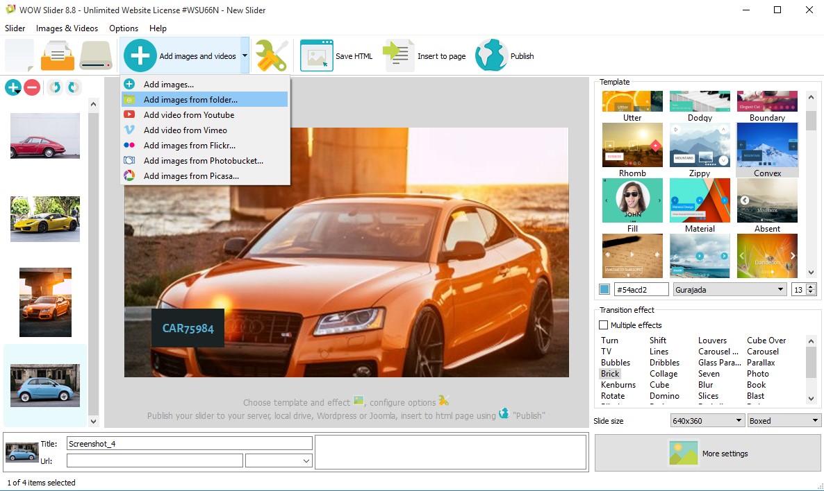Click the Insert to page icon
This screenshot has height=491, width=824.
click(x=399, y=55)
